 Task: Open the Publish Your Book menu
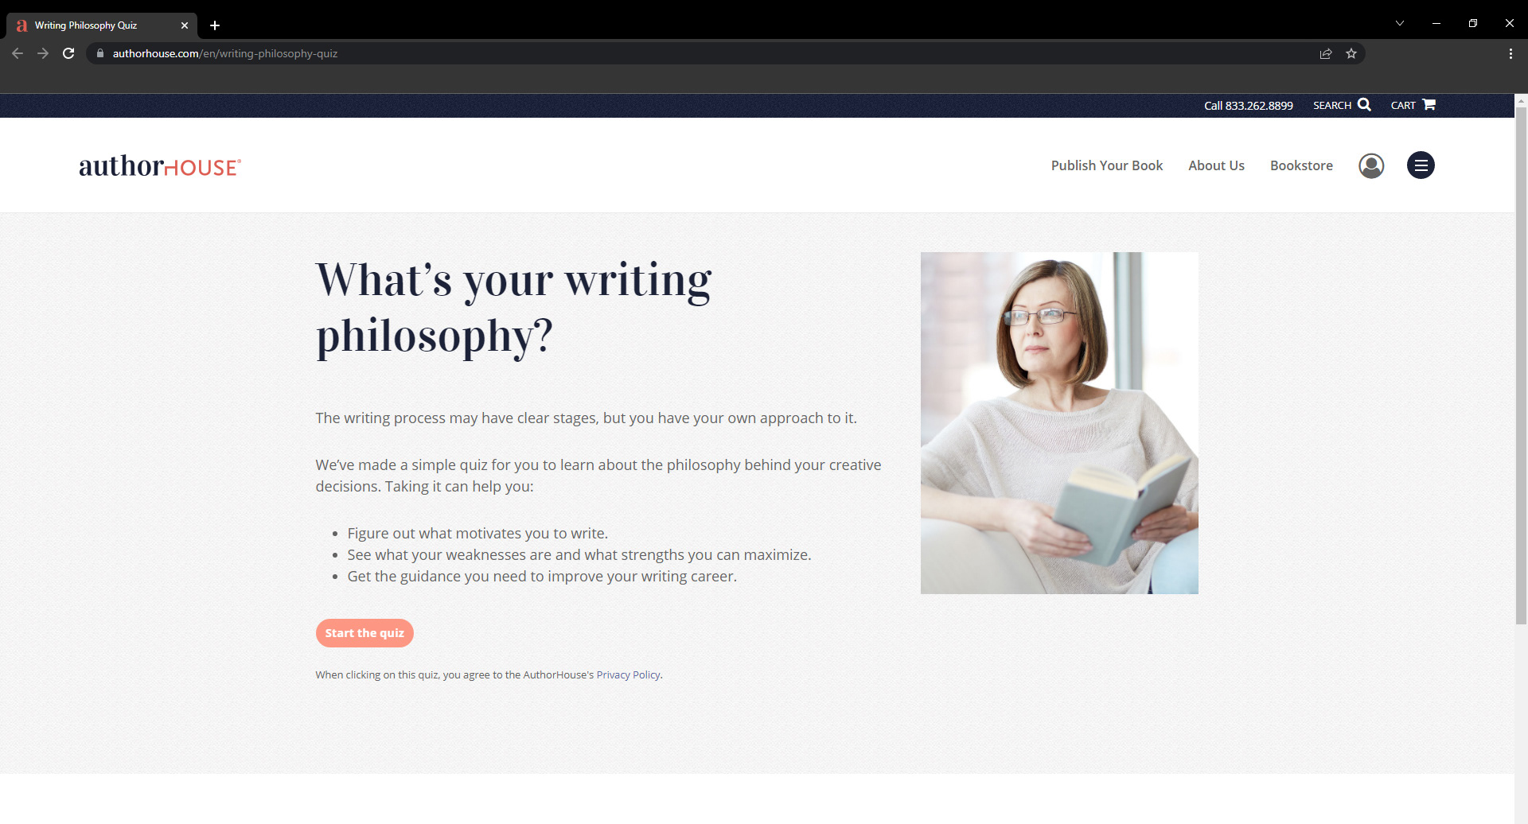click(x=1106, y=165)
